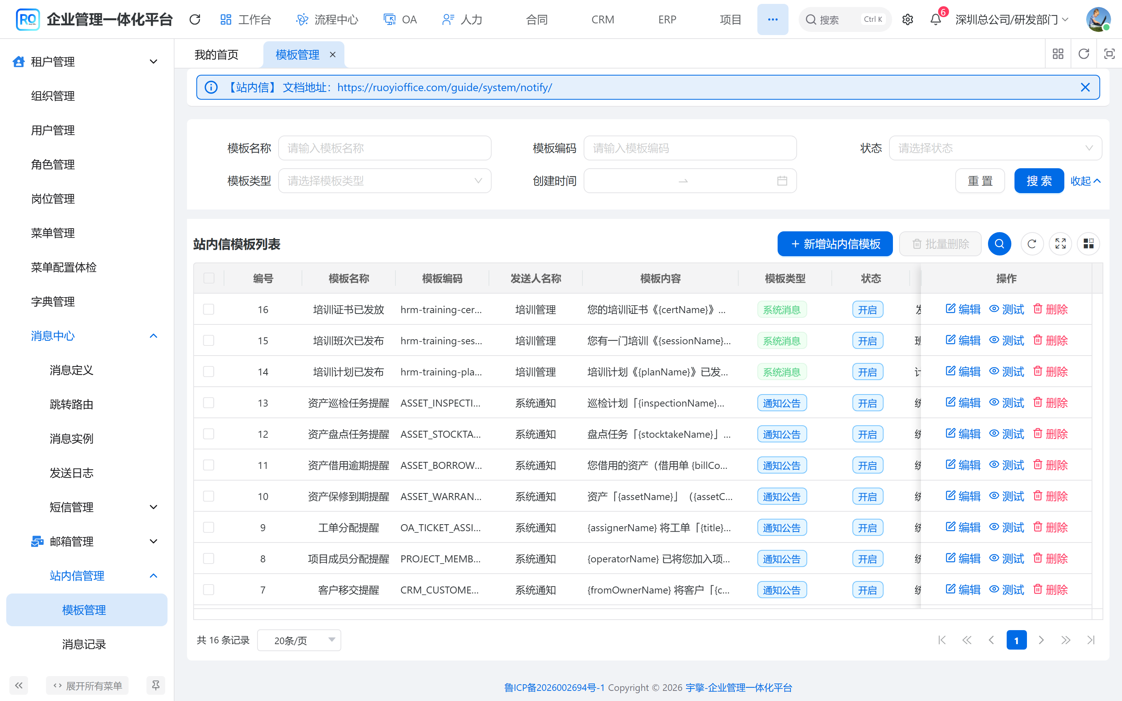Open the settings gear icon in header
Viewport: 1122px width, 701px height.
[907, 19]
